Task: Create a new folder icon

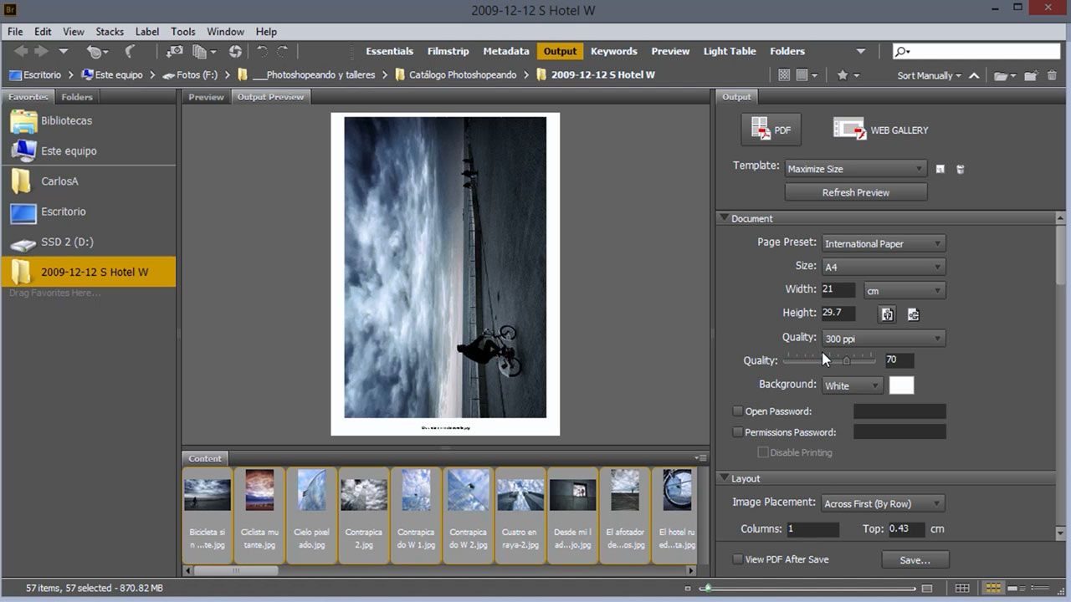Action: 1033,75
